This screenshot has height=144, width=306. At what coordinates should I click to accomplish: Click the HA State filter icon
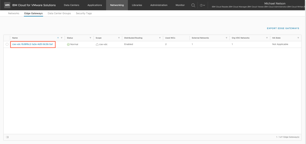pyautogui.click(x=298, y=38)
